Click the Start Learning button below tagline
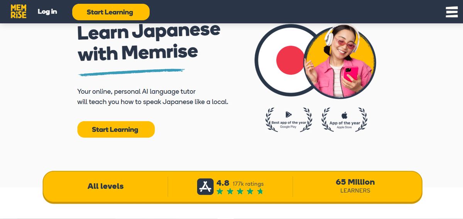The width and height of the screenshot is (463, 219). coord(116,130)
